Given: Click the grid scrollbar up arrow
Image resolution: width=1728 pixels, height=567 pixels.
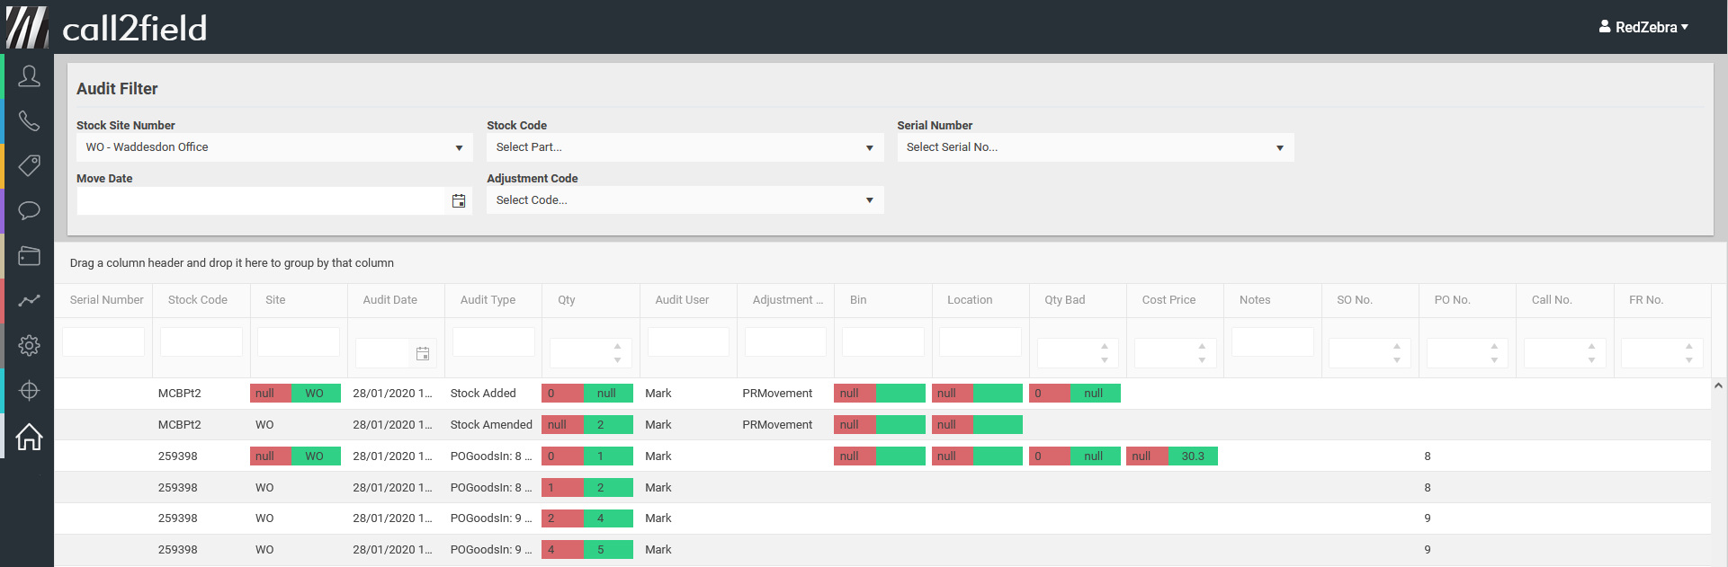Looking at the screenshot, I should (x=1718, y=385).
